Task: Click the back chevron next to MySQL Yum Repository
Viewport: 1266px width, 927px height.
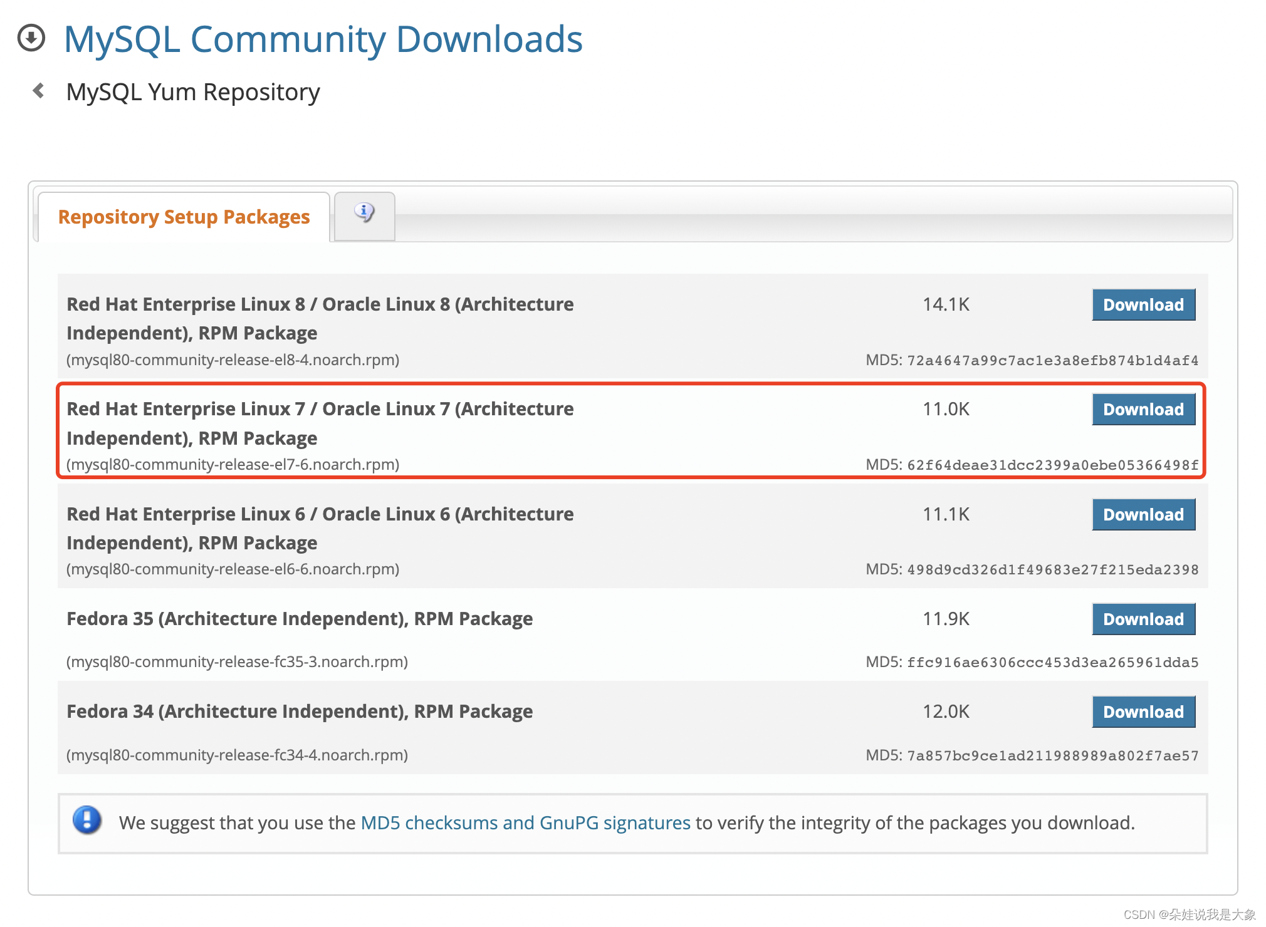Action: coord(39,91)
